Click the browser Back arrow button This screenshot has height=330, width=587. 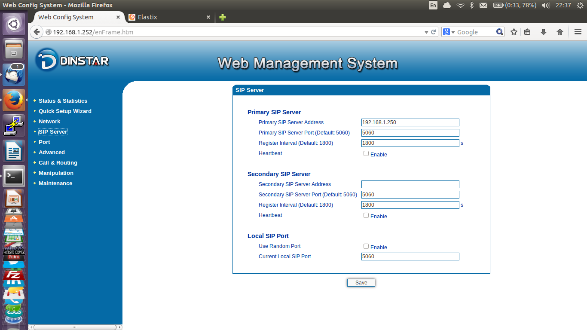click(37, 32)
